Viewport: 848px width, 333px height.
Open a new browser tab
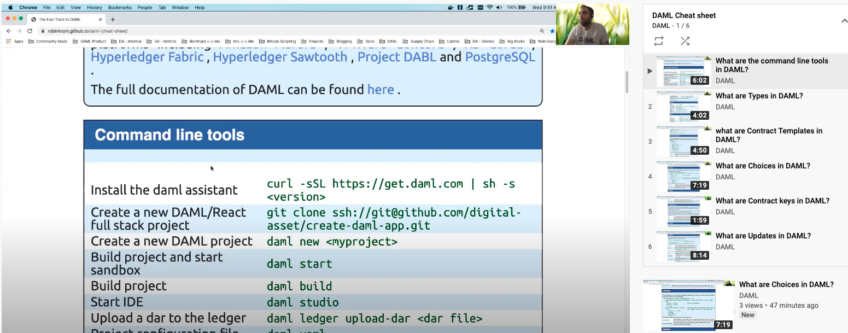(x=113, y=19)
